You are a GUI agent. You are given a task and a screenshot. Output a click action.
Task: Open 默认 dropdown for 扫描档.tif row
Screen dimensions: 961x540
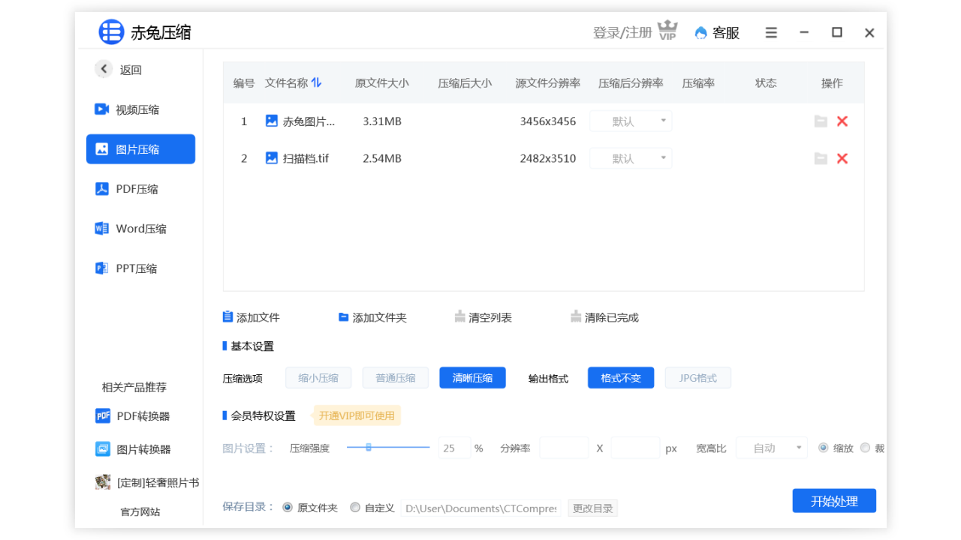tap(630, 158)
